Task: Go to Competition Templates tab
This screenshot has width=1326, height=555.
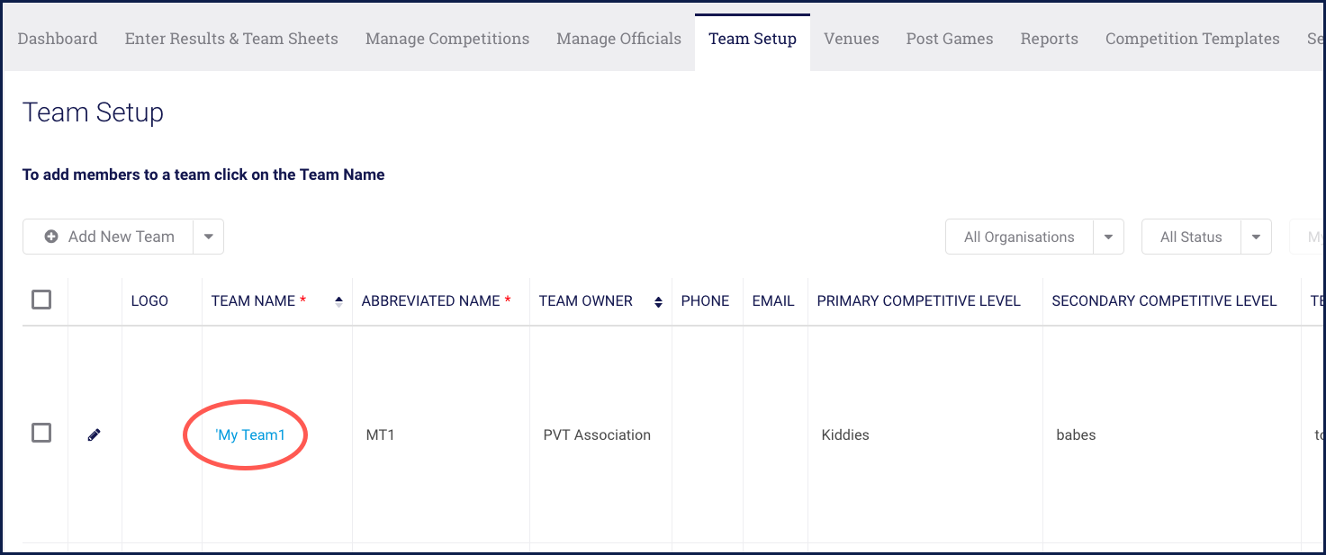Action: click(1193, 39)
